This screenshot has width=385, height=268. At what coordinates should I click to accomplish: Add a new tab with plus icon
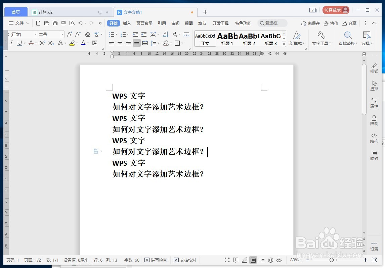point(205,12)
